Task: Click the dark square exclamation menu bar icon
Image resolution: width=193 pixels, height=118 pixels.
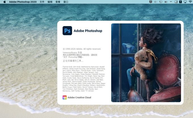Action: pos(181,2)
